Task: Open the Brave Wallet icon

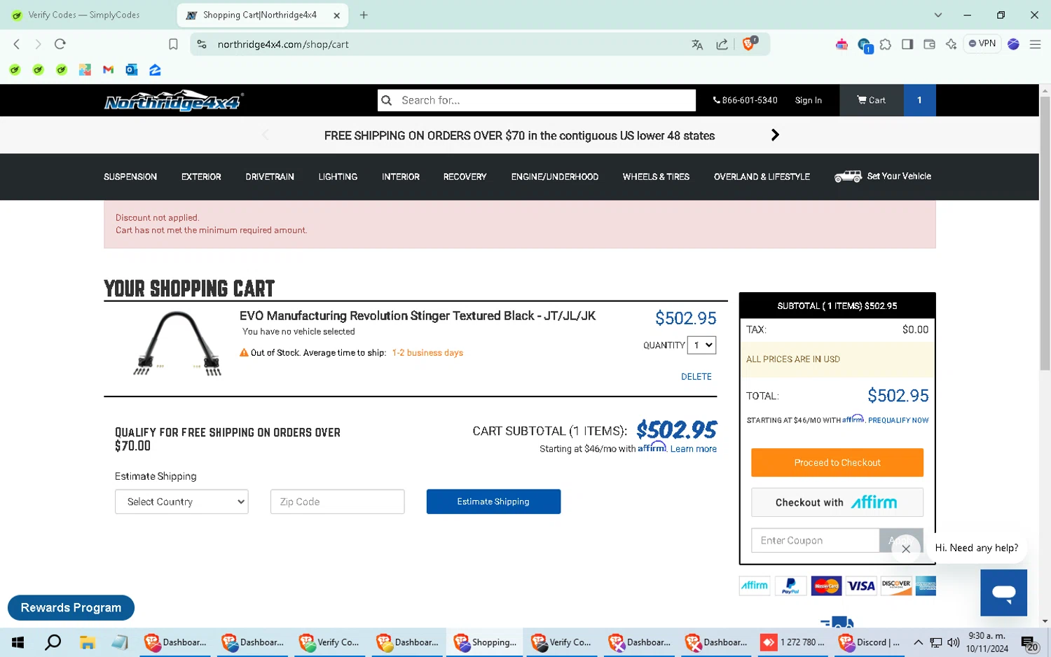Action: point(929,44)
